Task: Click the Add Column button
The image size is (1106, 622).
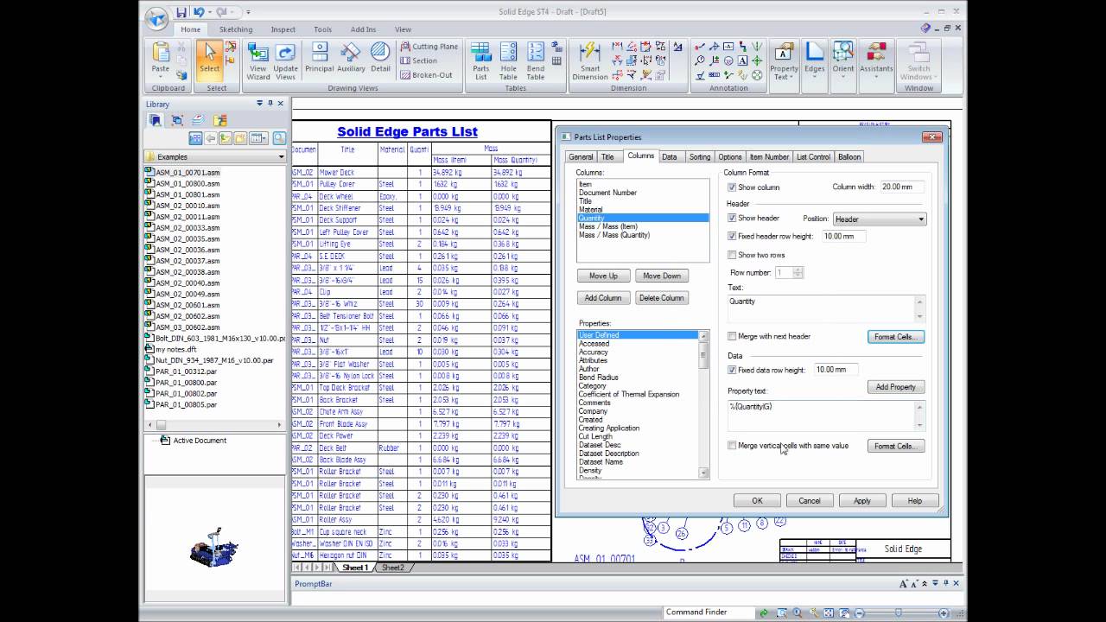Action: click(x=603, y=298)
